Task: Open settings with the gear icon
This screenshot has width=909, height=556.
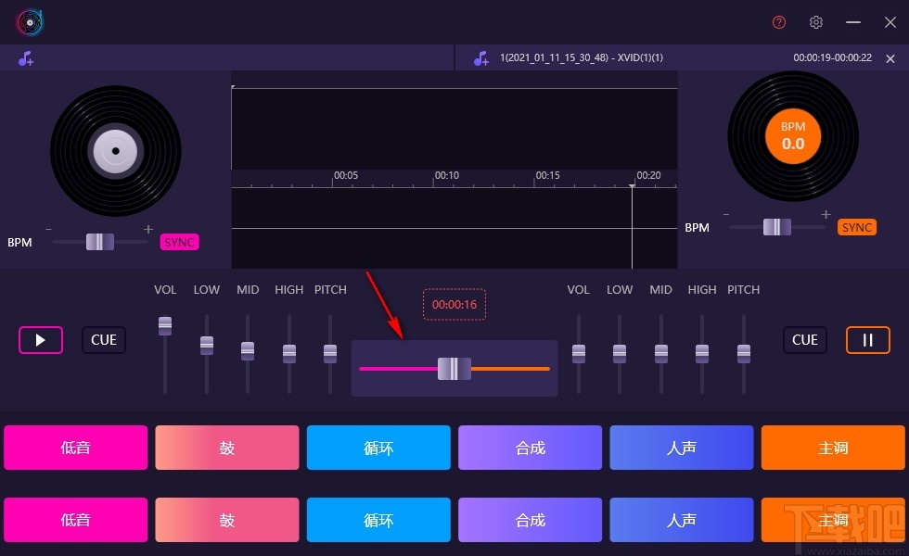Action: (816, 21)
